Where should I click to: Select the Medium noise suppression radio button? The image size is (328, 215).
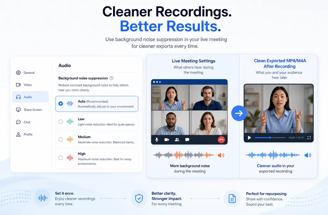tap(61, 139)
